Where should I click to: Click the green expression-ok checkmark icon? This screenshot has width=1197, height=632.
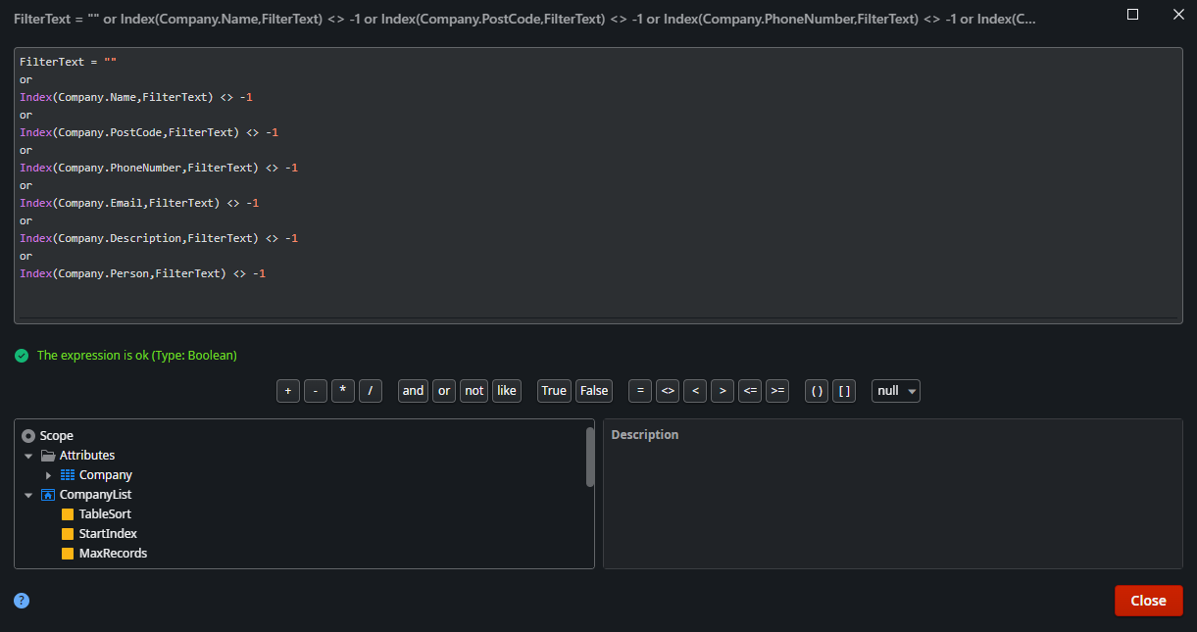click(21, 356)
